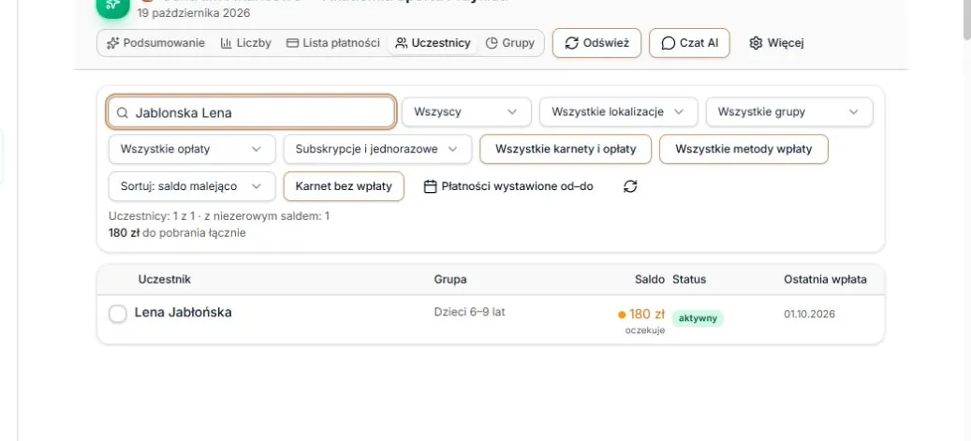Click the refresh arrows icon in Odśwież
This screenshot has height=441, width=971.
click(572, 43)
